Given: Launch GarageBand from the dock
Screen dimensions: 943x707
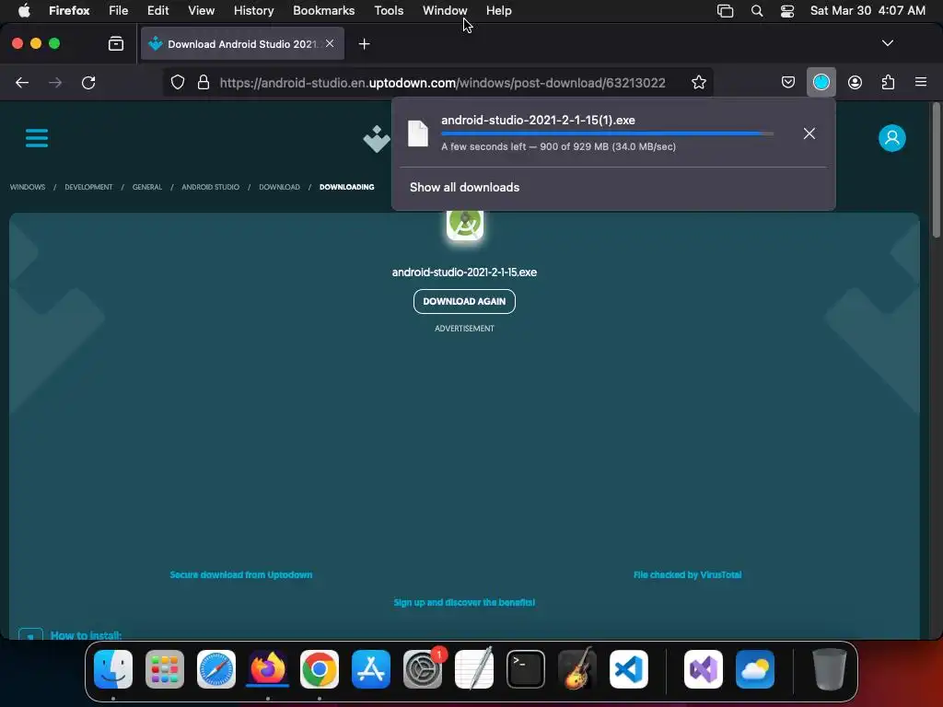Looking at the screenshot, I should pyautogui.click(x=577, y=669).
